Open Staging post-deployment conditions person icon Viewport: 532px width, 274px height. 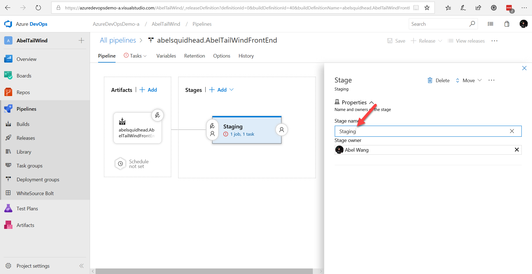[282, 130]
